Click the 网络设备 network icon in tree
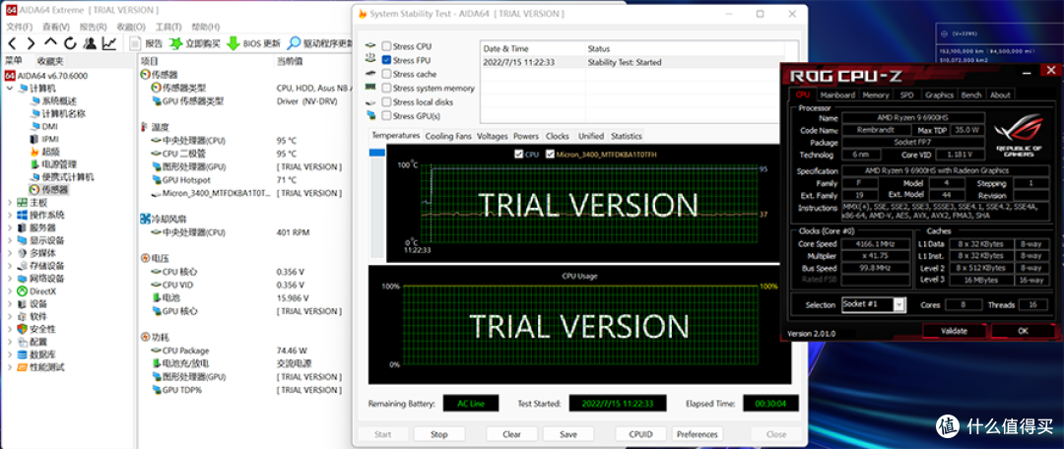This screenshot has width=1064, height=449. coord(23,279)
